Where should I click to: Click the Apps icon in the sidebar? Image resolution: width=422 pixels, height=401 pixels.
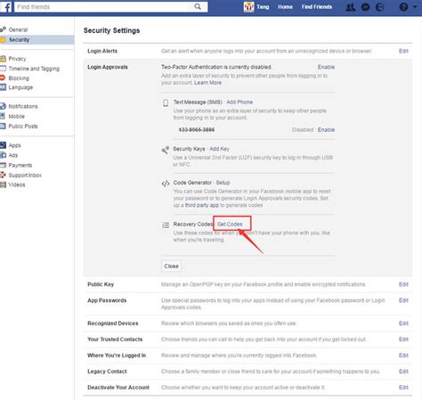click(3, 145)
